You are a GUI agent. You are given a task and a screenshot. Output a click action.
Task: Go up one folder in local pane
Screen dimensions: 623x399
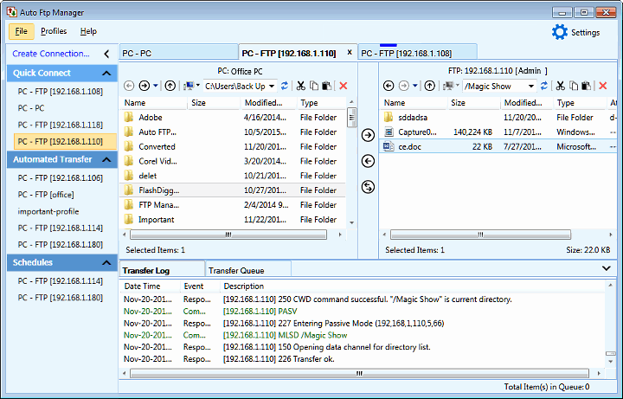coord(170,86)
